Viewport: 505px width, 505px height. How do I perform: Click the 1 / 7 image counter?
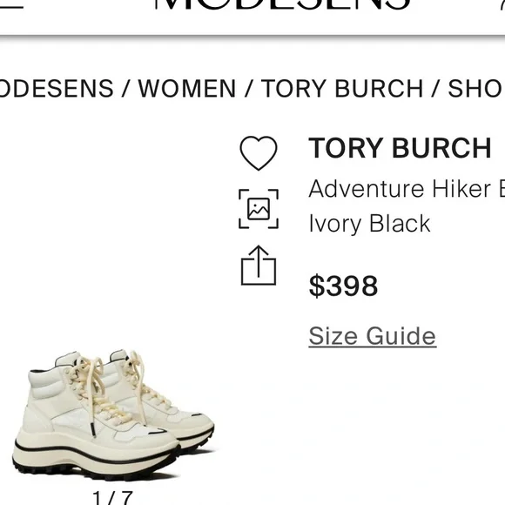tap(112, 498)
